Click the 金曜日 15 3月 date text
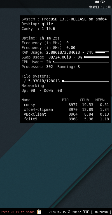The image size is (112, 215). [x=100, y=7]
